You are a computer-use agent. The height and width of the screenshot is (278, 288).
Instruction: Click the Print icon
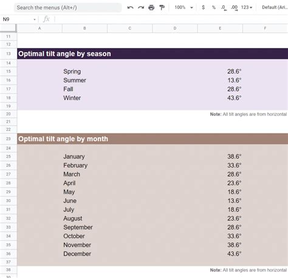(x=151, y=8)
